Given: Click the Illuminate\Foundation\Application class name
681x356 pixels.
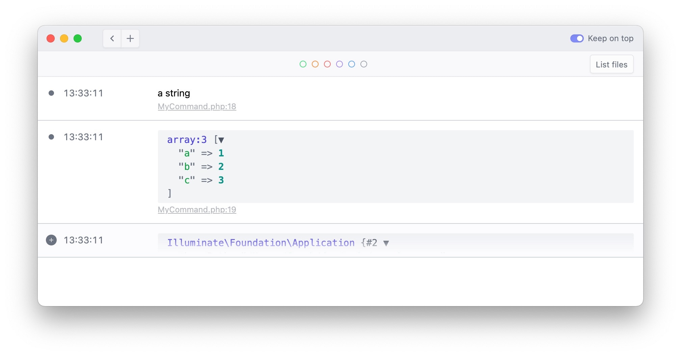Looking at the screenshot, I should pos(261,243).
